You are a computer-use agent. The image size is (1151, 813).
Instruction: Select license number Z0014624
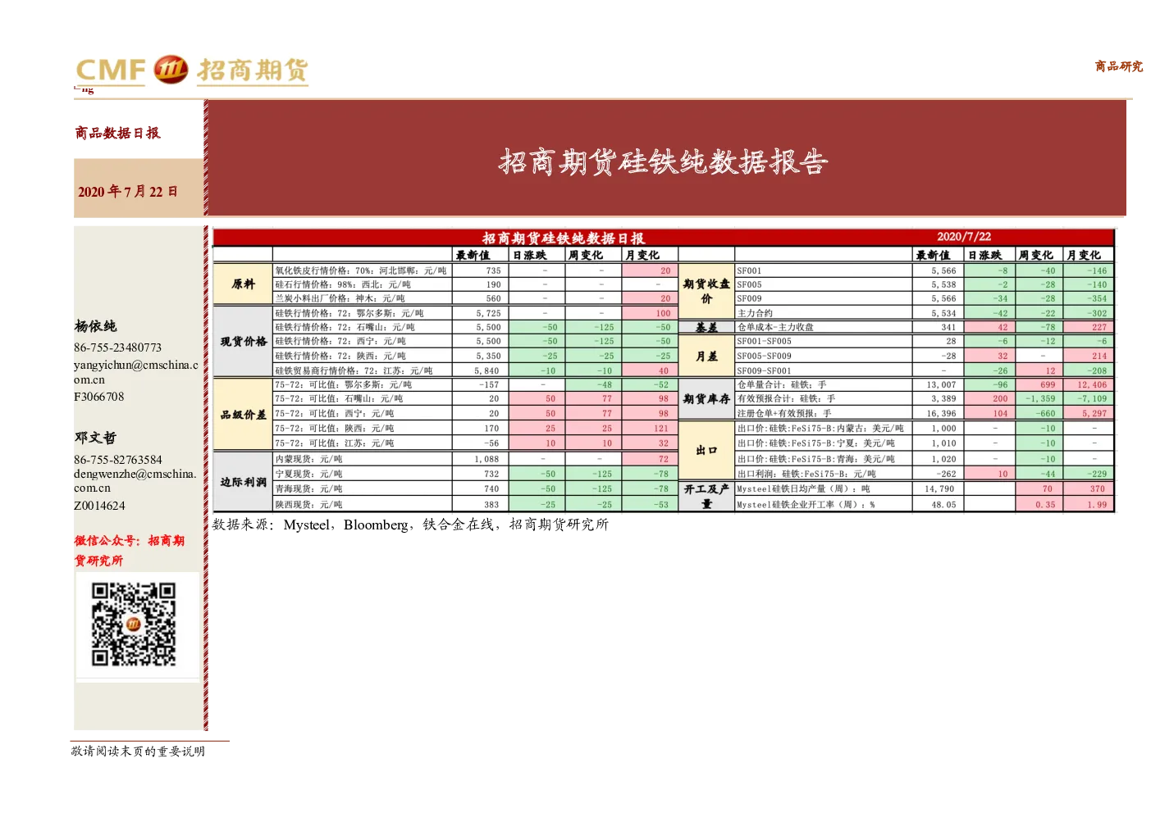(x=99, y=506)
